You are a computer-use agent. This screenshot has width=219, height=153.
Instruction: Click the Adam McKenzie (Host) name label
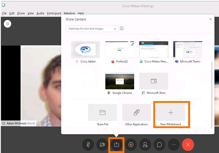(x=21, y=123)
